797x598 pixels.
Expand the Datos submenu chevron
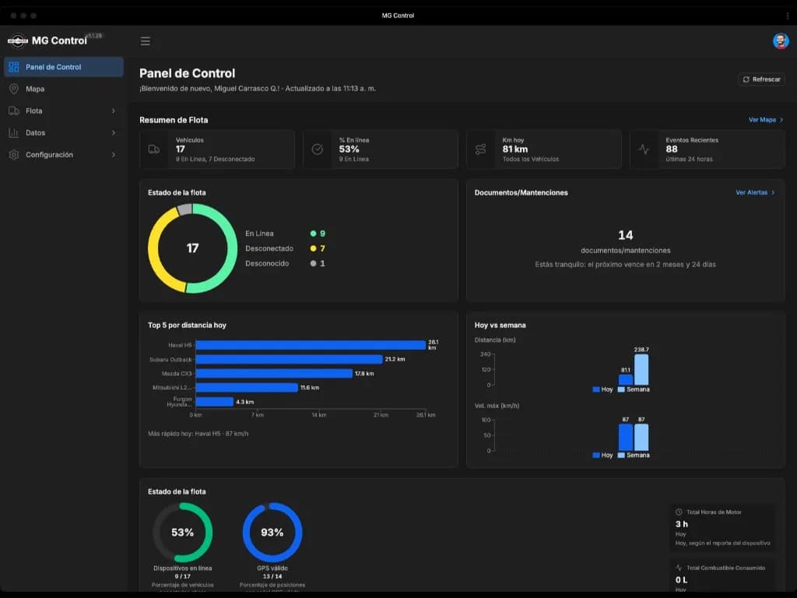pos(114,132)
